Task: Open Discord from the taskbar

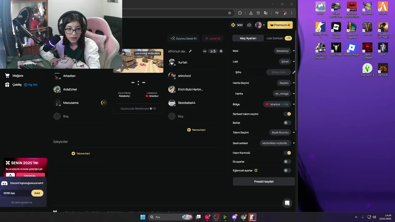Action: click(235, 217)
